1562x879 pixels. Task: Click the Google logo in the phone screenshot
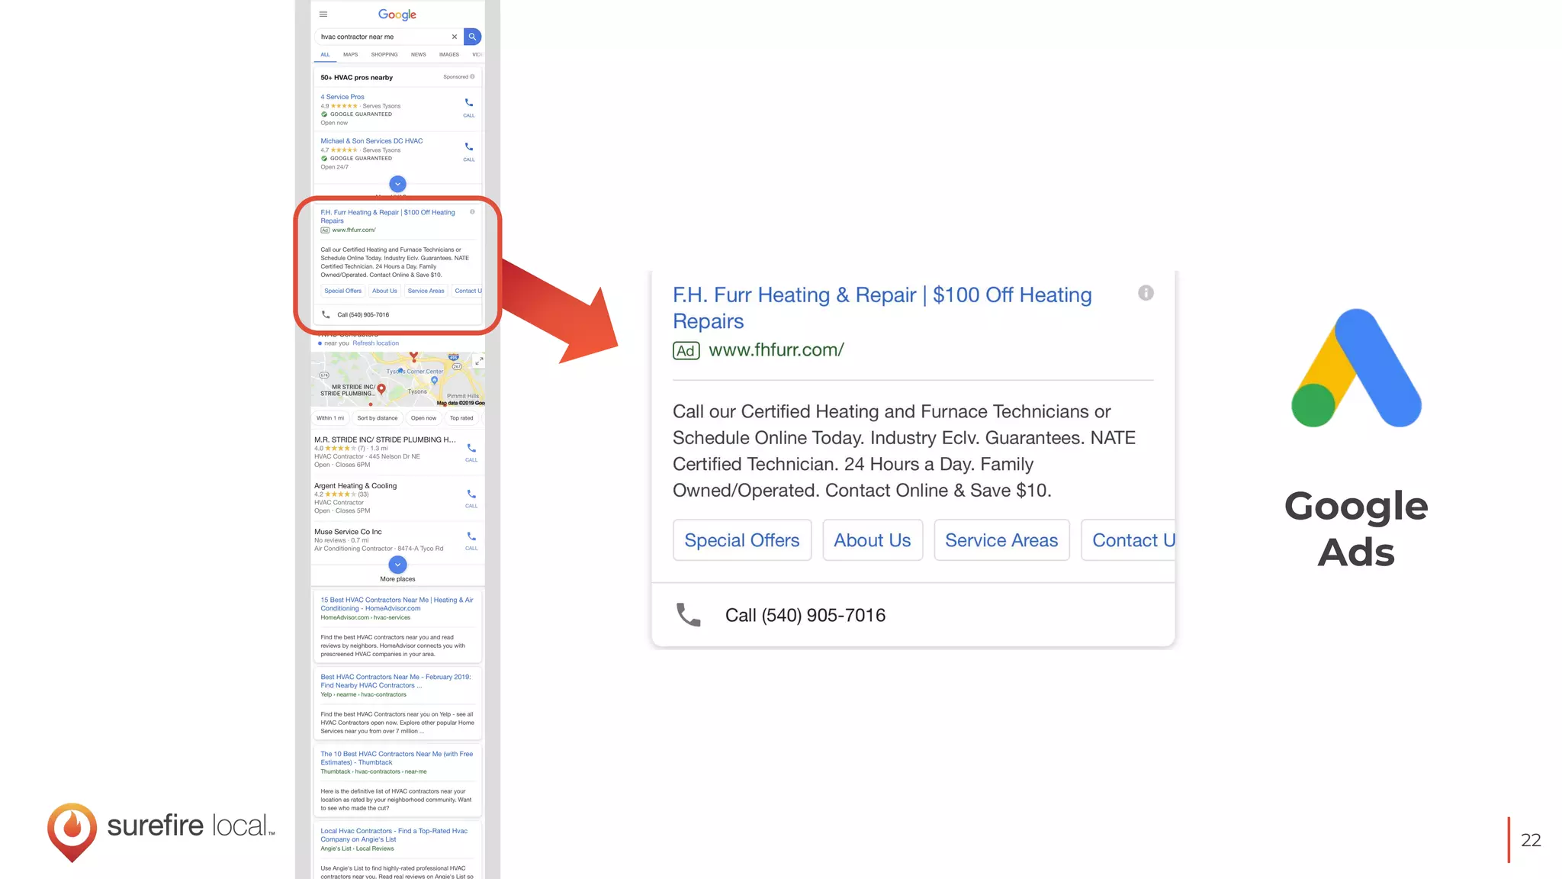(397, 14)
